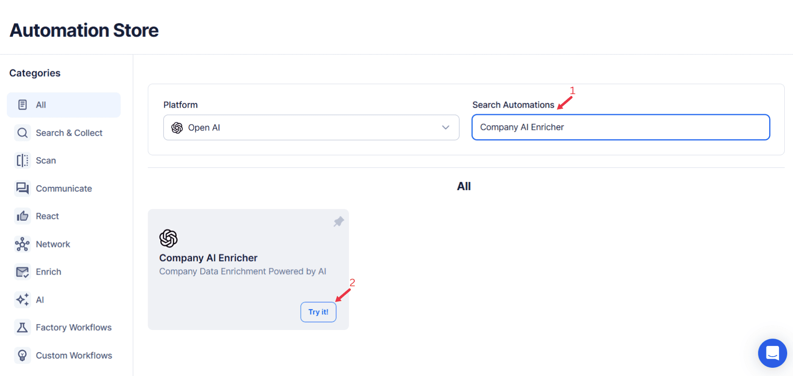The height and width of the screenshot is (376, 793).
Task: Select the Custom Workflows category label
Action: 74,356
